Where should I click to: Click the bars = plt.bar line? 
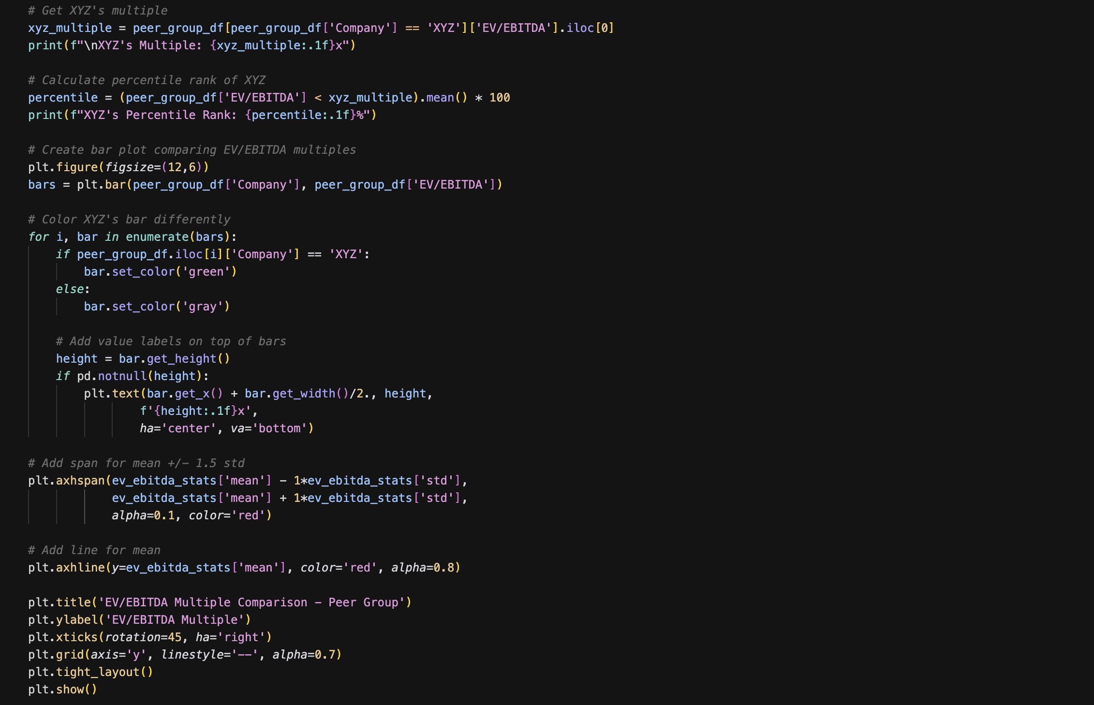tap(265, 185)
